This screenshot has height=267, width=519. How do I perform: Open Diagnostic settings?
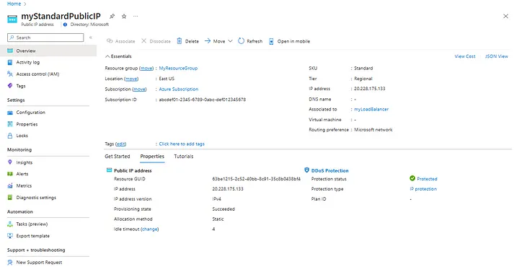pos(36,198)
